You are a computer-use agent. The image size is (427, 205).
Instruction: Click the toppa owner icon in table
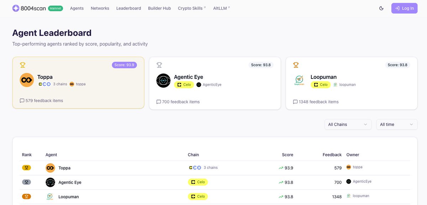pyautogui.click(x=349, y=167)
